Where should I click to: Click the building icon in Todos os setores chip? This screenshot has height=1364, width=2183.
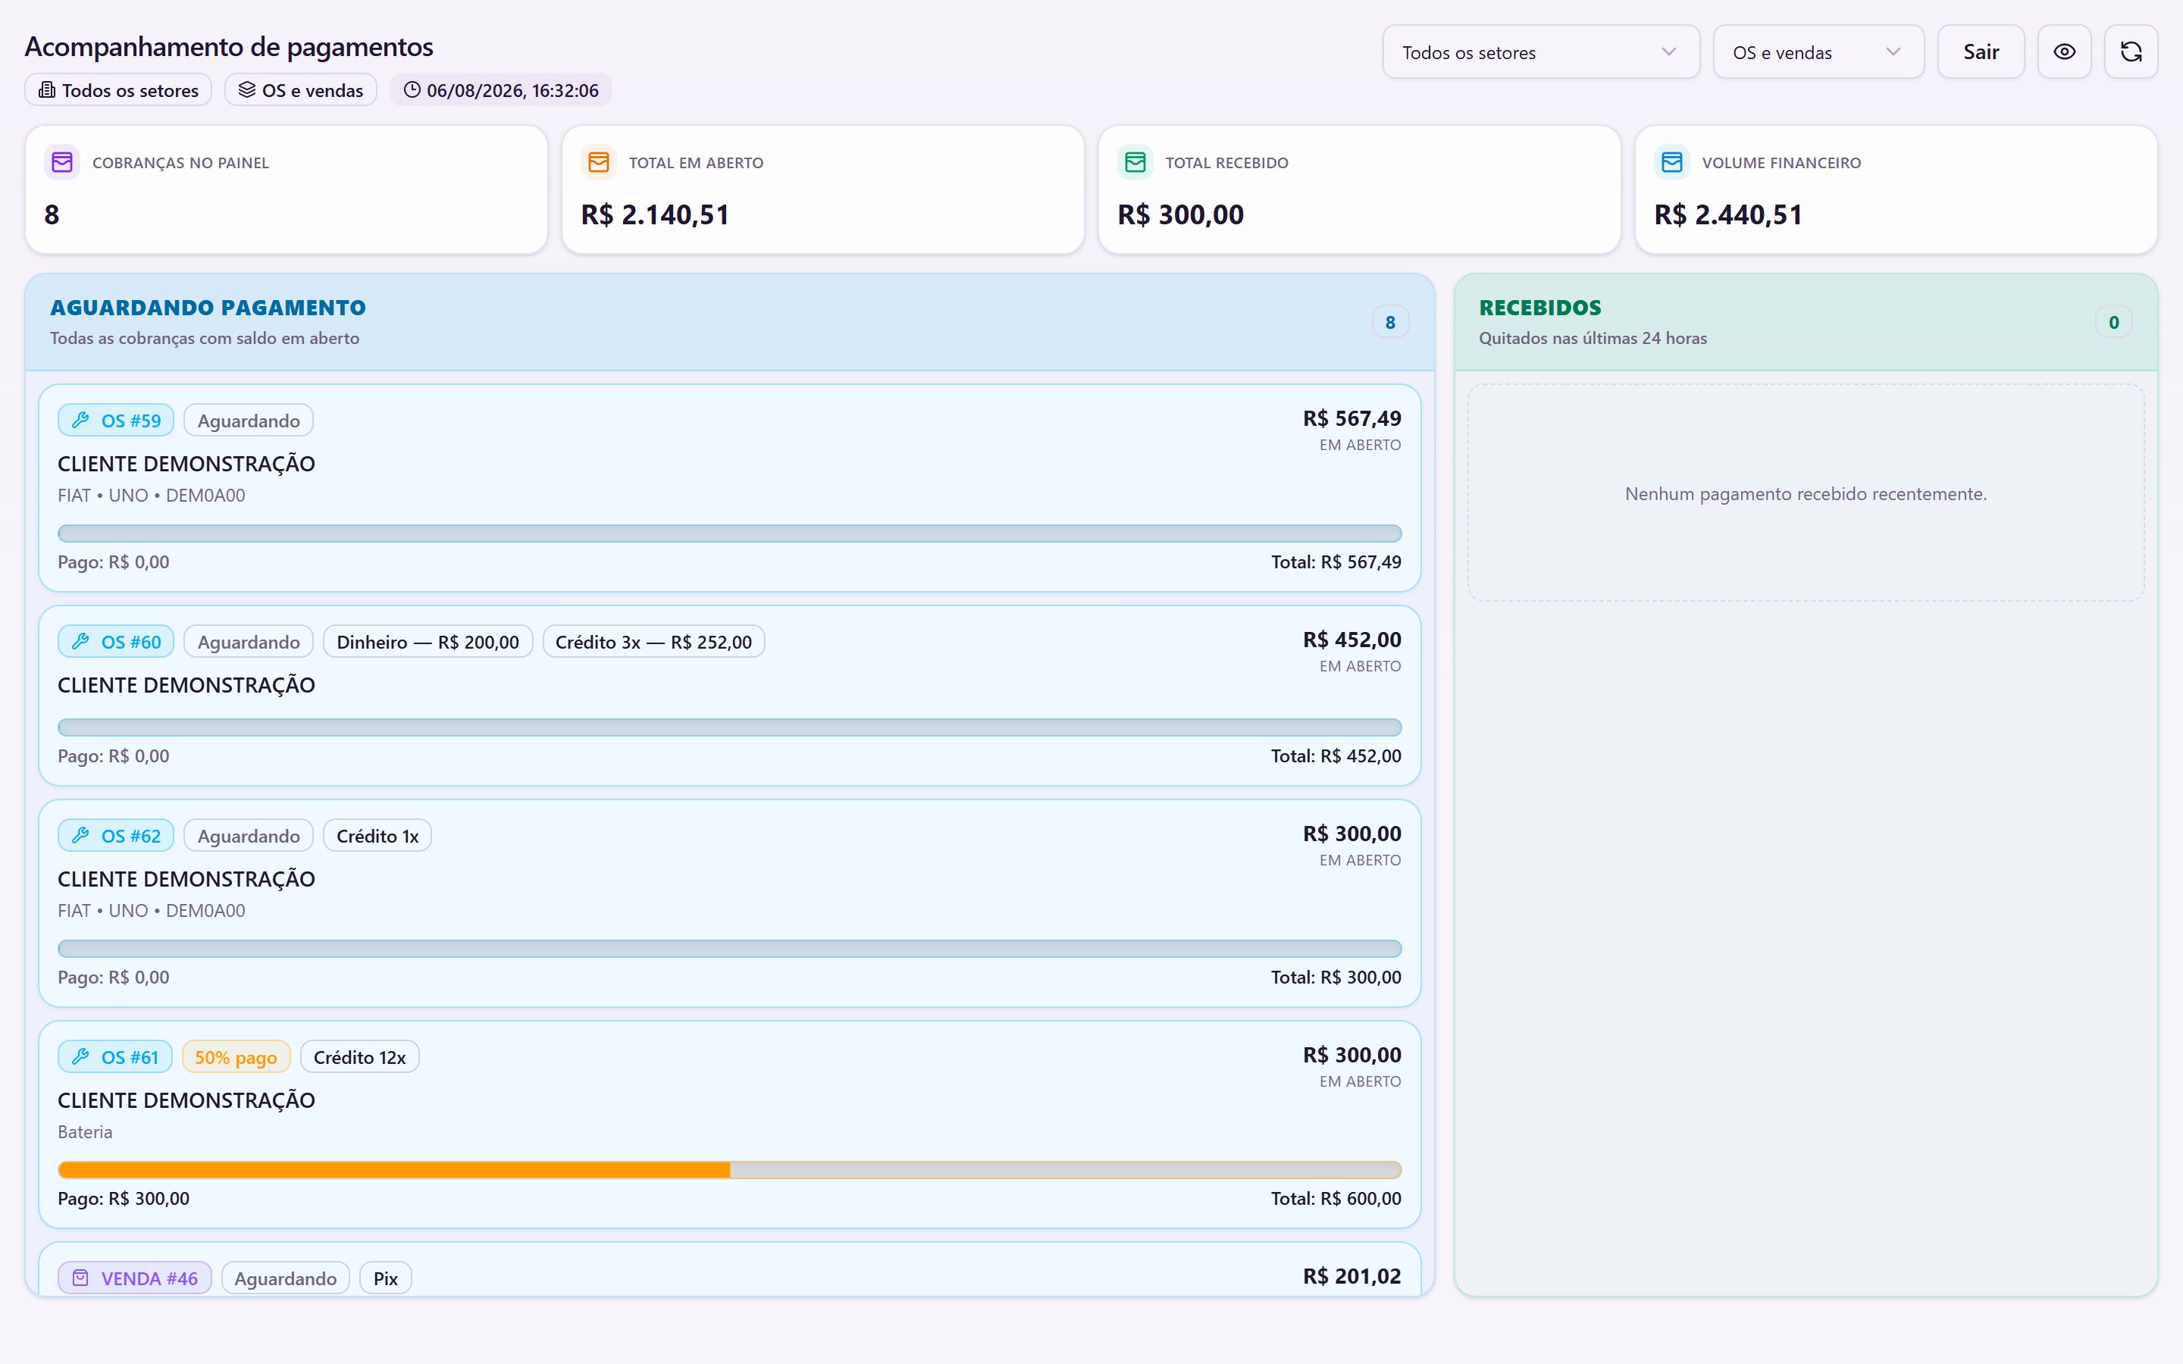click(47, 90)
